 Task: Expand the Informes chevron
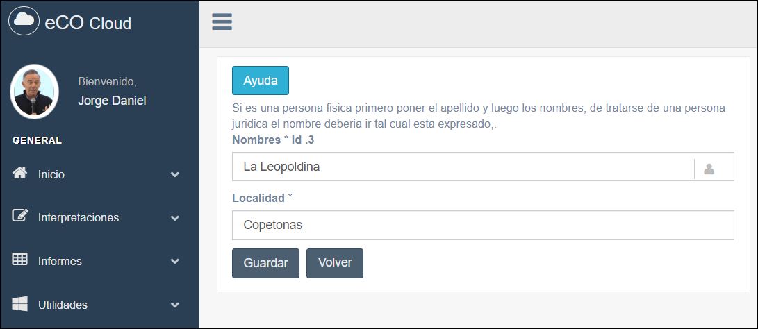pos(175,262)
